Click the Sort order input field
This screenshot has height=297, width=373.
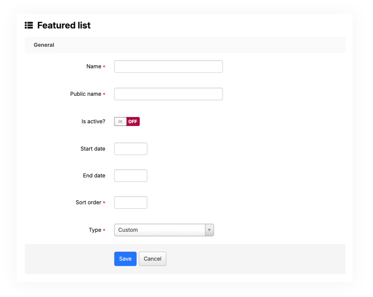click(130, 202)
